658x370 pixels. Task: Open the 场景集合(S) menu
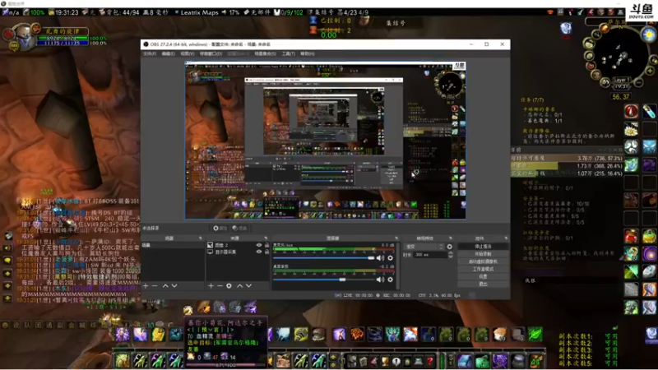265,53
